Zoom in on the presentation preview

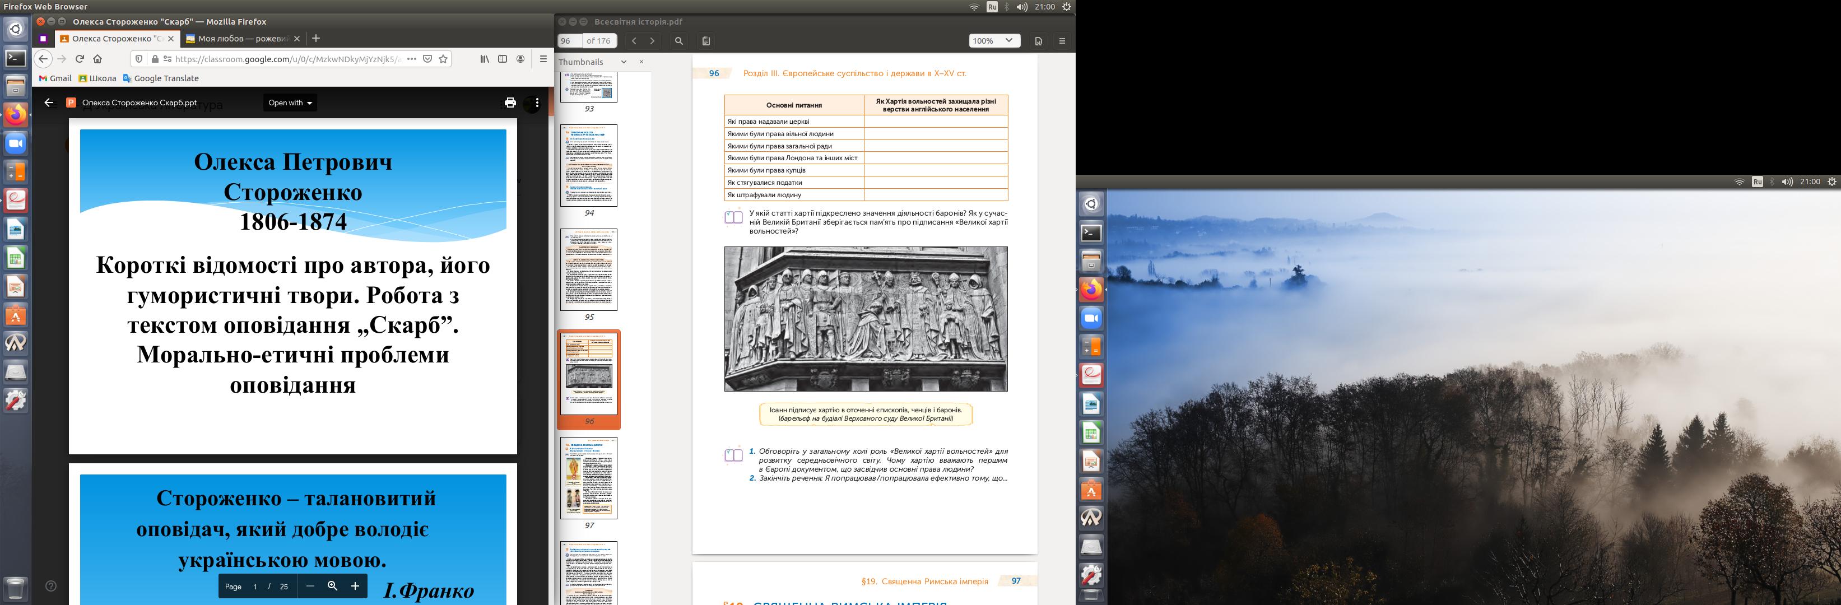point(355,586)
